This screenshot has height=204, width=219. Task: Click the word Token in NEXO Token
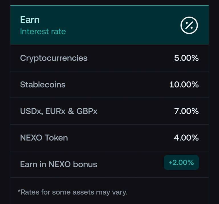point(56,138)
